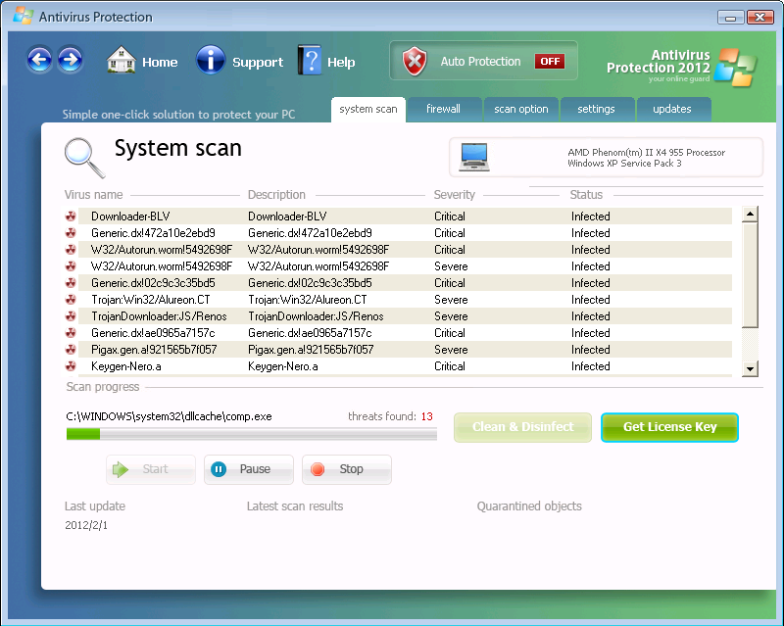Image resolution: width=784 pixels, height=626 pixels.
Task: Open Home via the house icon
Action: click(121, 61)
